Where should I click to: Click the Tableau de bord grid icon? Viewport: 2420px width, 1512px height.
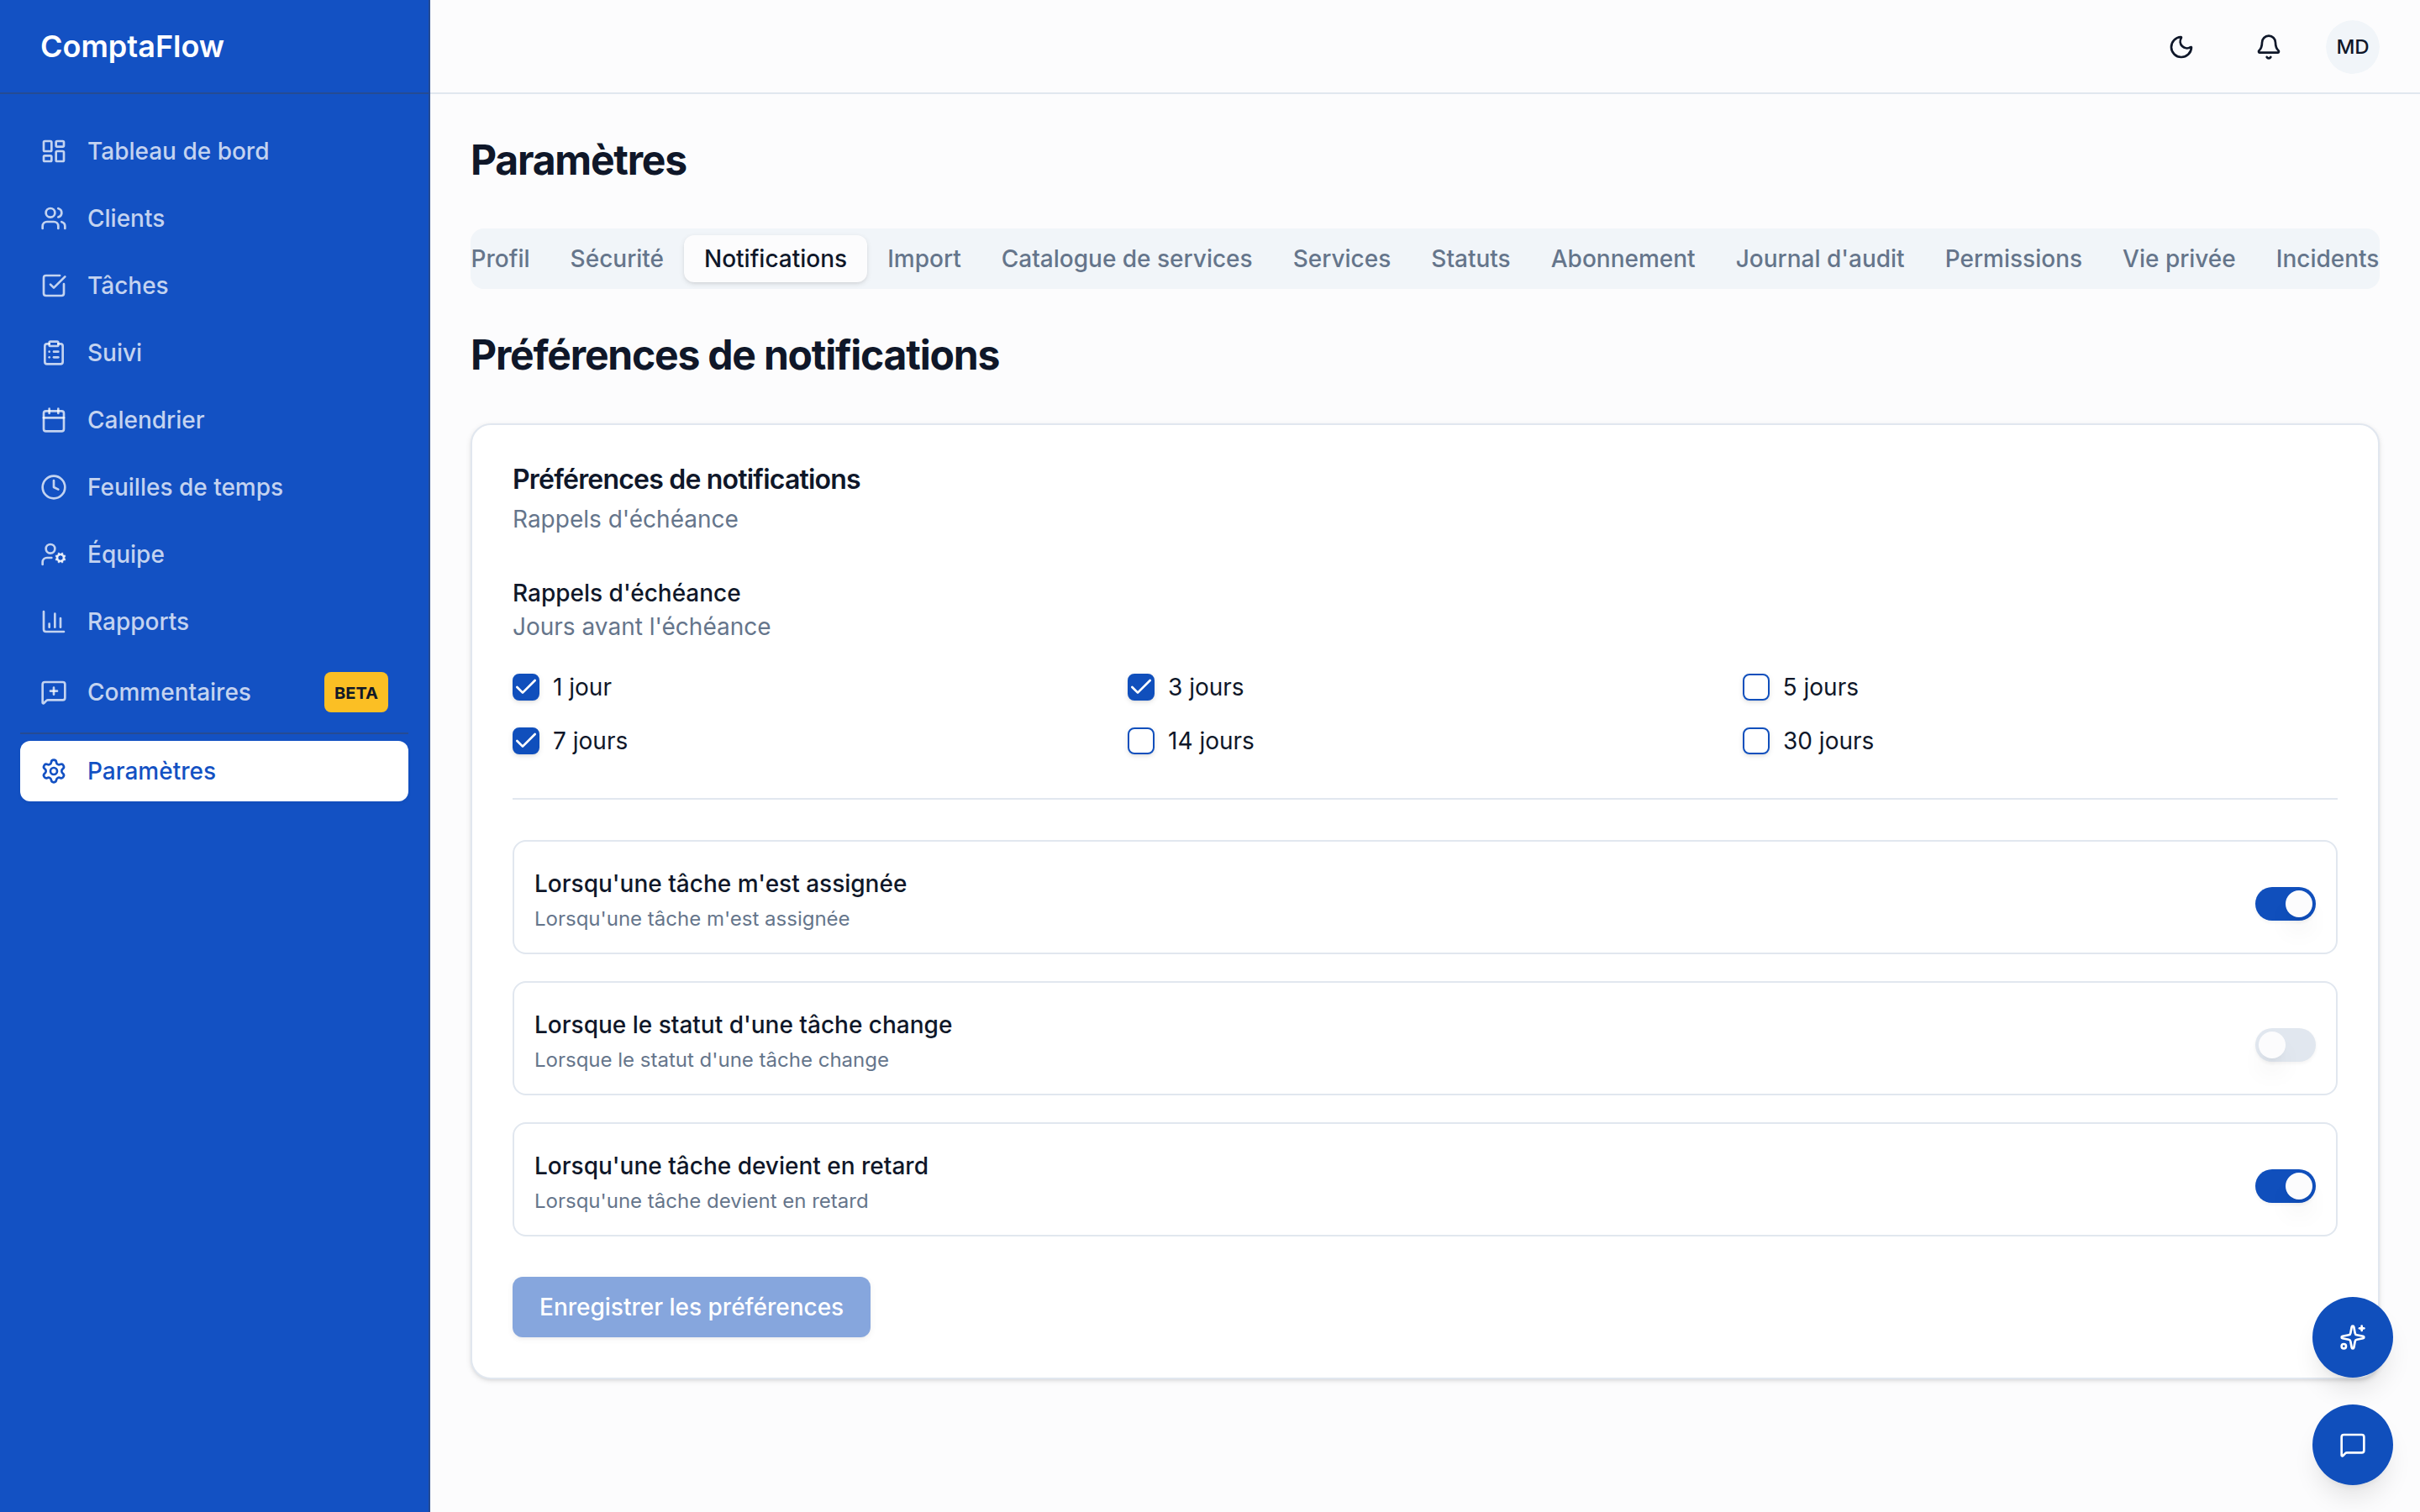54,151
